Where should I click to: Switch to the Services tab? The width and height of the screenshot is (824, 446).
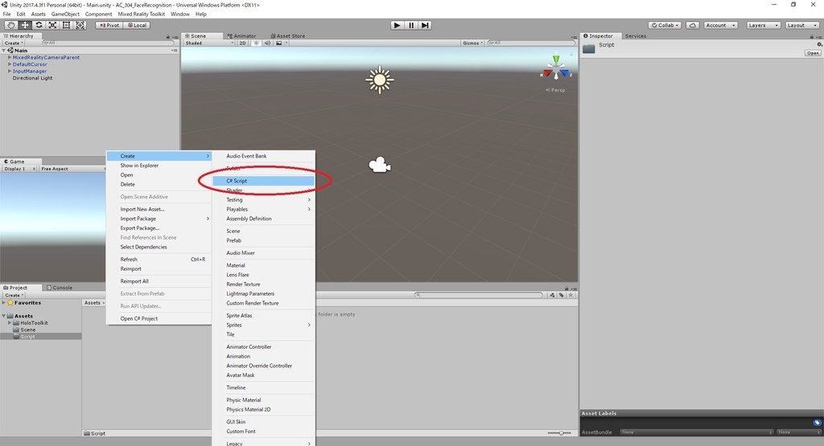[x=636, y=36]
